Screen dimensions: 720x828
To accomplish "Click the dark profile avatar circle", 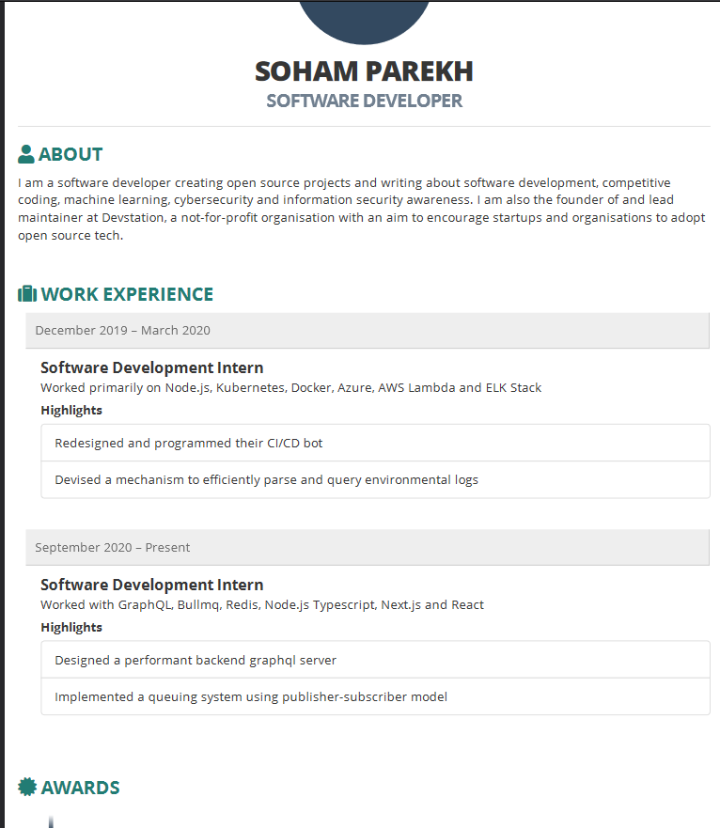I will [x=364, y=21].
